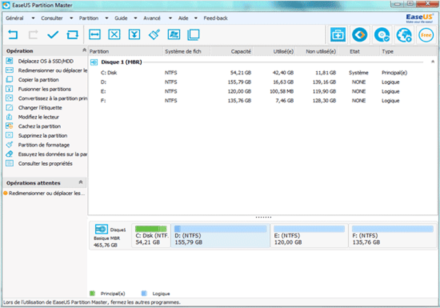Click the Etat column header
Screen dimensions: 440x308
point(358,51)
